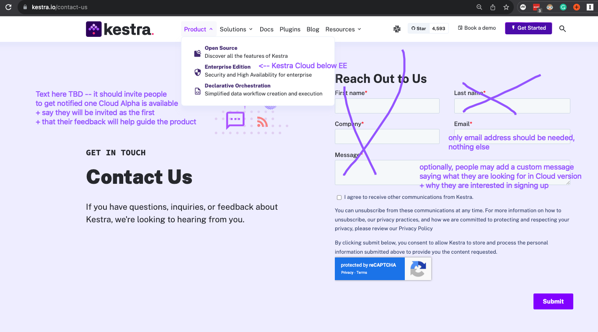Click the Declarative Orchestration document icon

tap(197, 90)
